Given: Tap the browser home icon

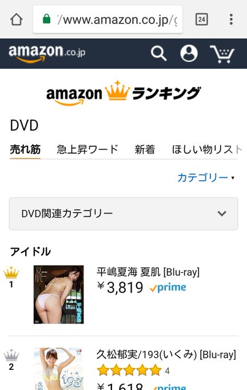Looking at the screenshot, I should tap(17, 19).
